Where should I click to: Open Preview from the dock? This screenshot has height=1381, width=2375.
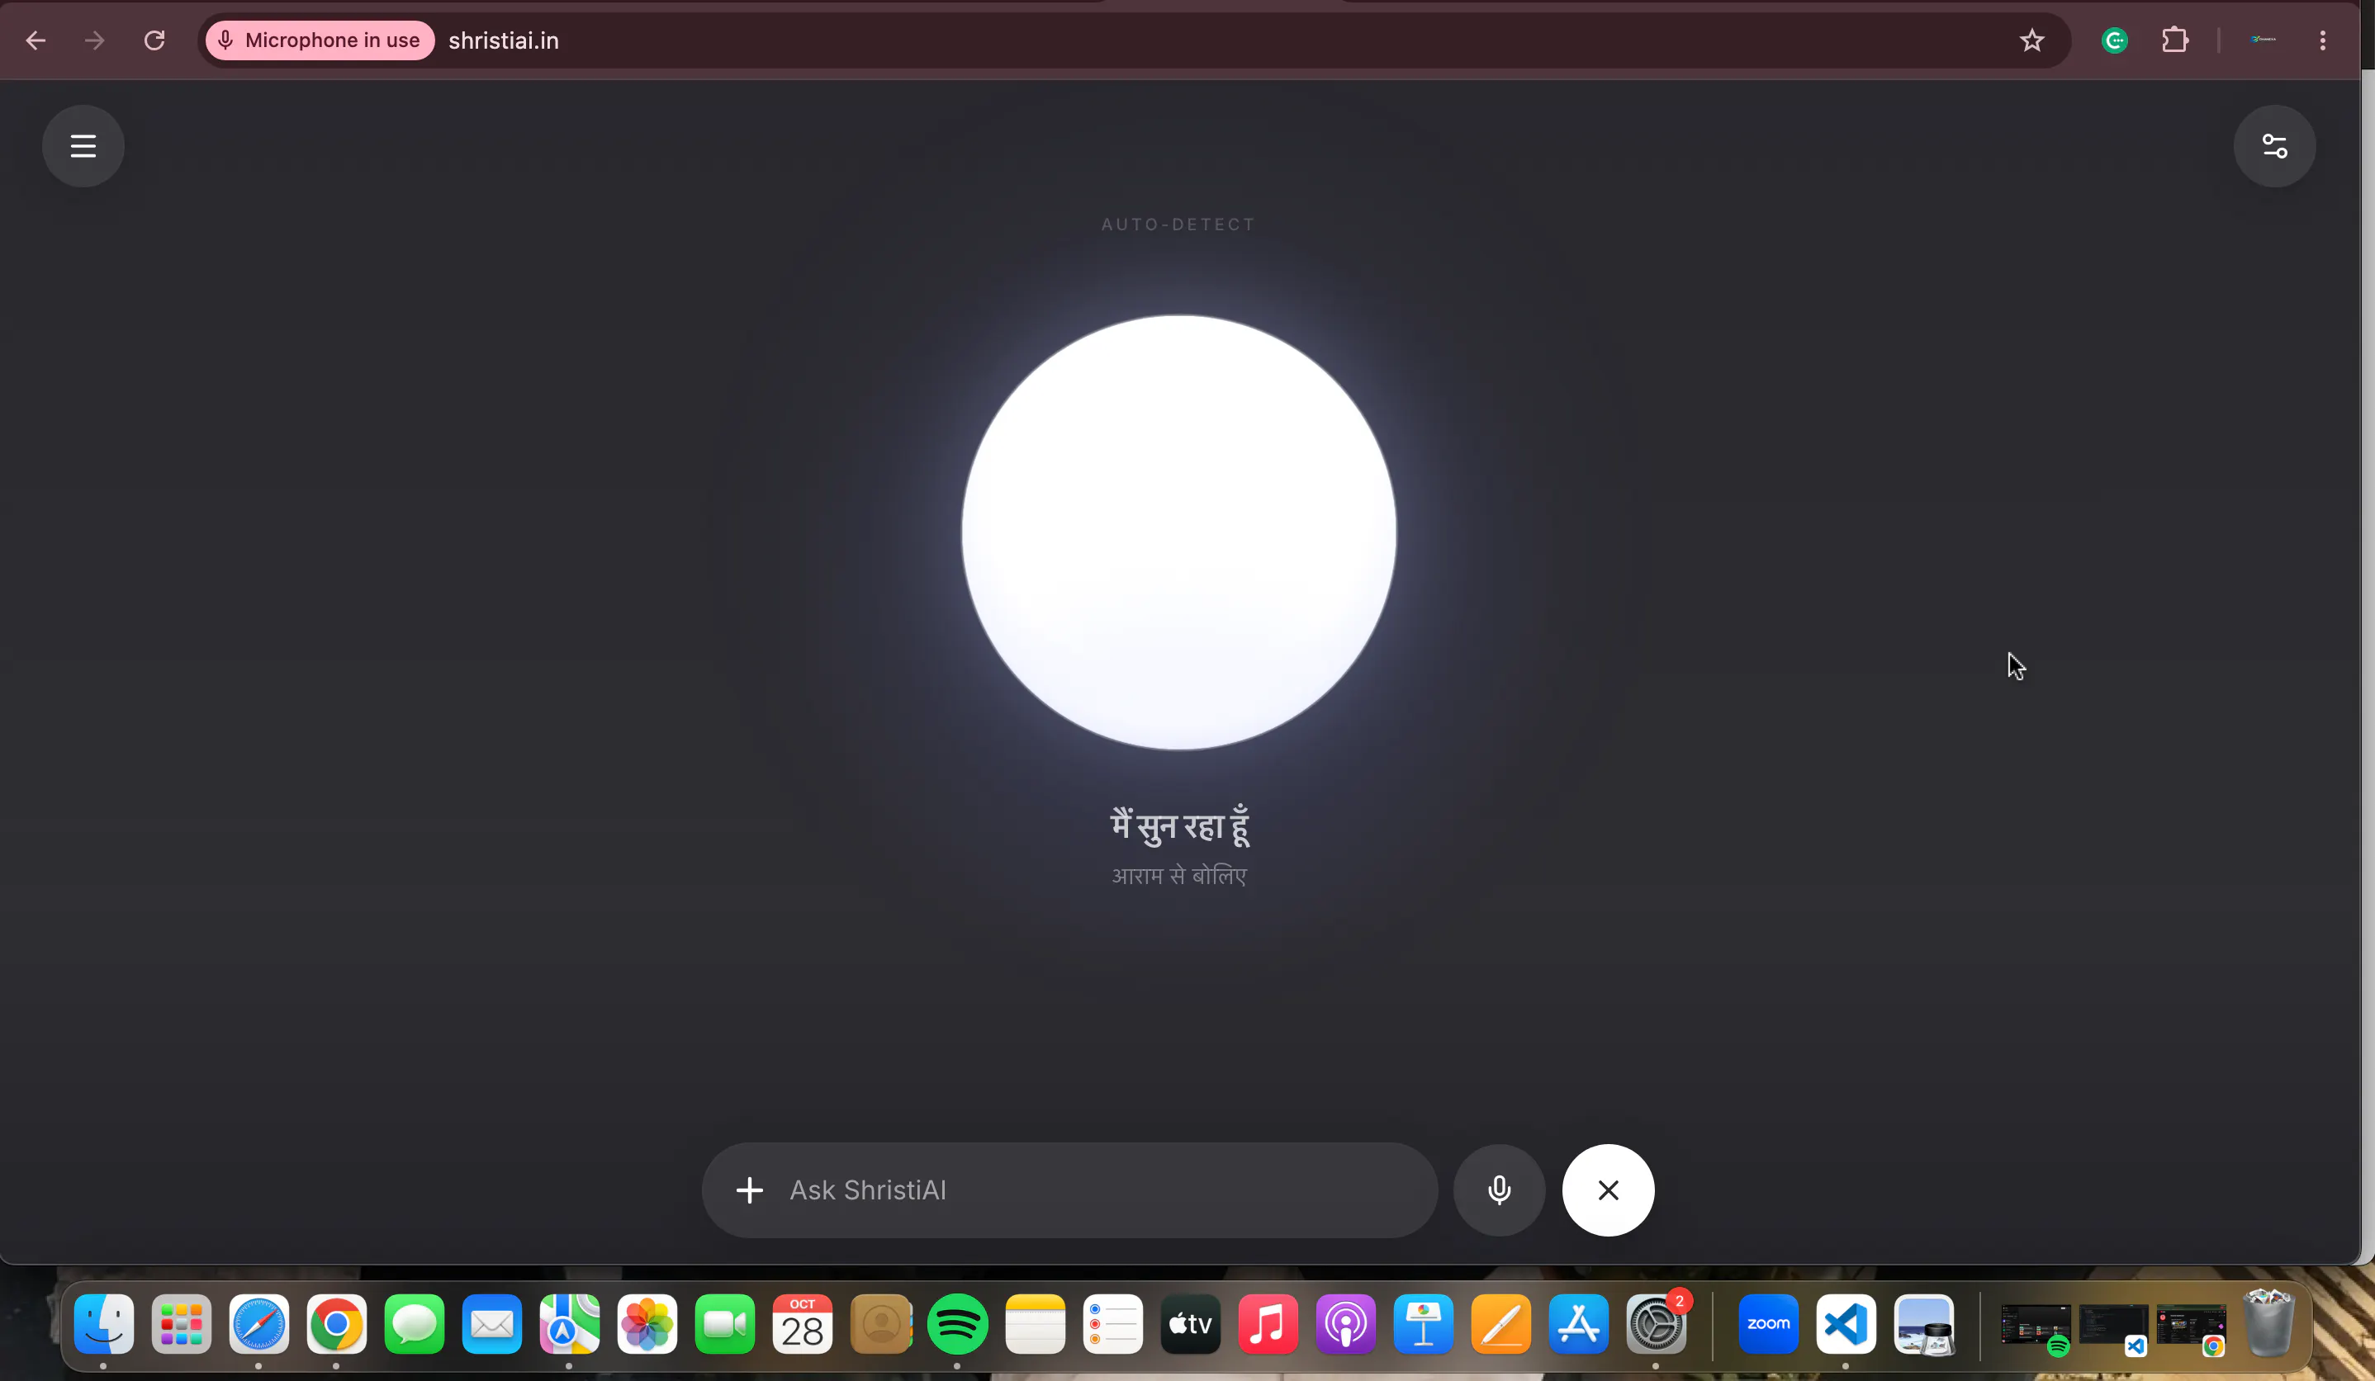(1923, 1323)
